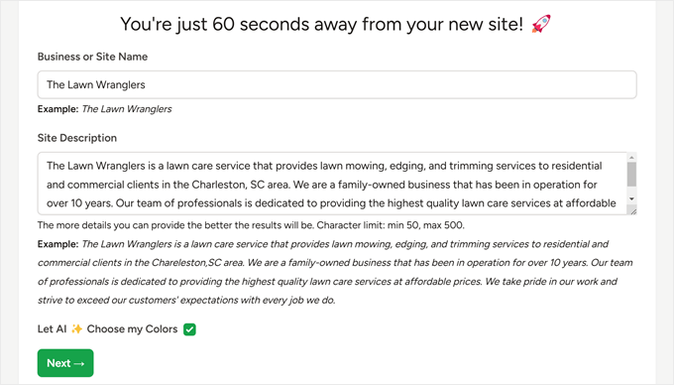The height and width of the screenshot is (385, 674).
Task: Click the italic example description paragraph
Action: pyautogui.click(x=335, y=272)
